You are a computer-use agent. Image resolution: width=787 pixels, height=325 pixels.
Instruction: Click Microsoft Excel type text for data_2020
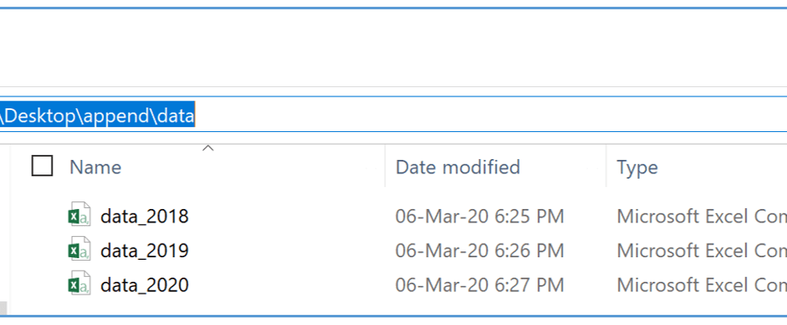click(702, 285)
